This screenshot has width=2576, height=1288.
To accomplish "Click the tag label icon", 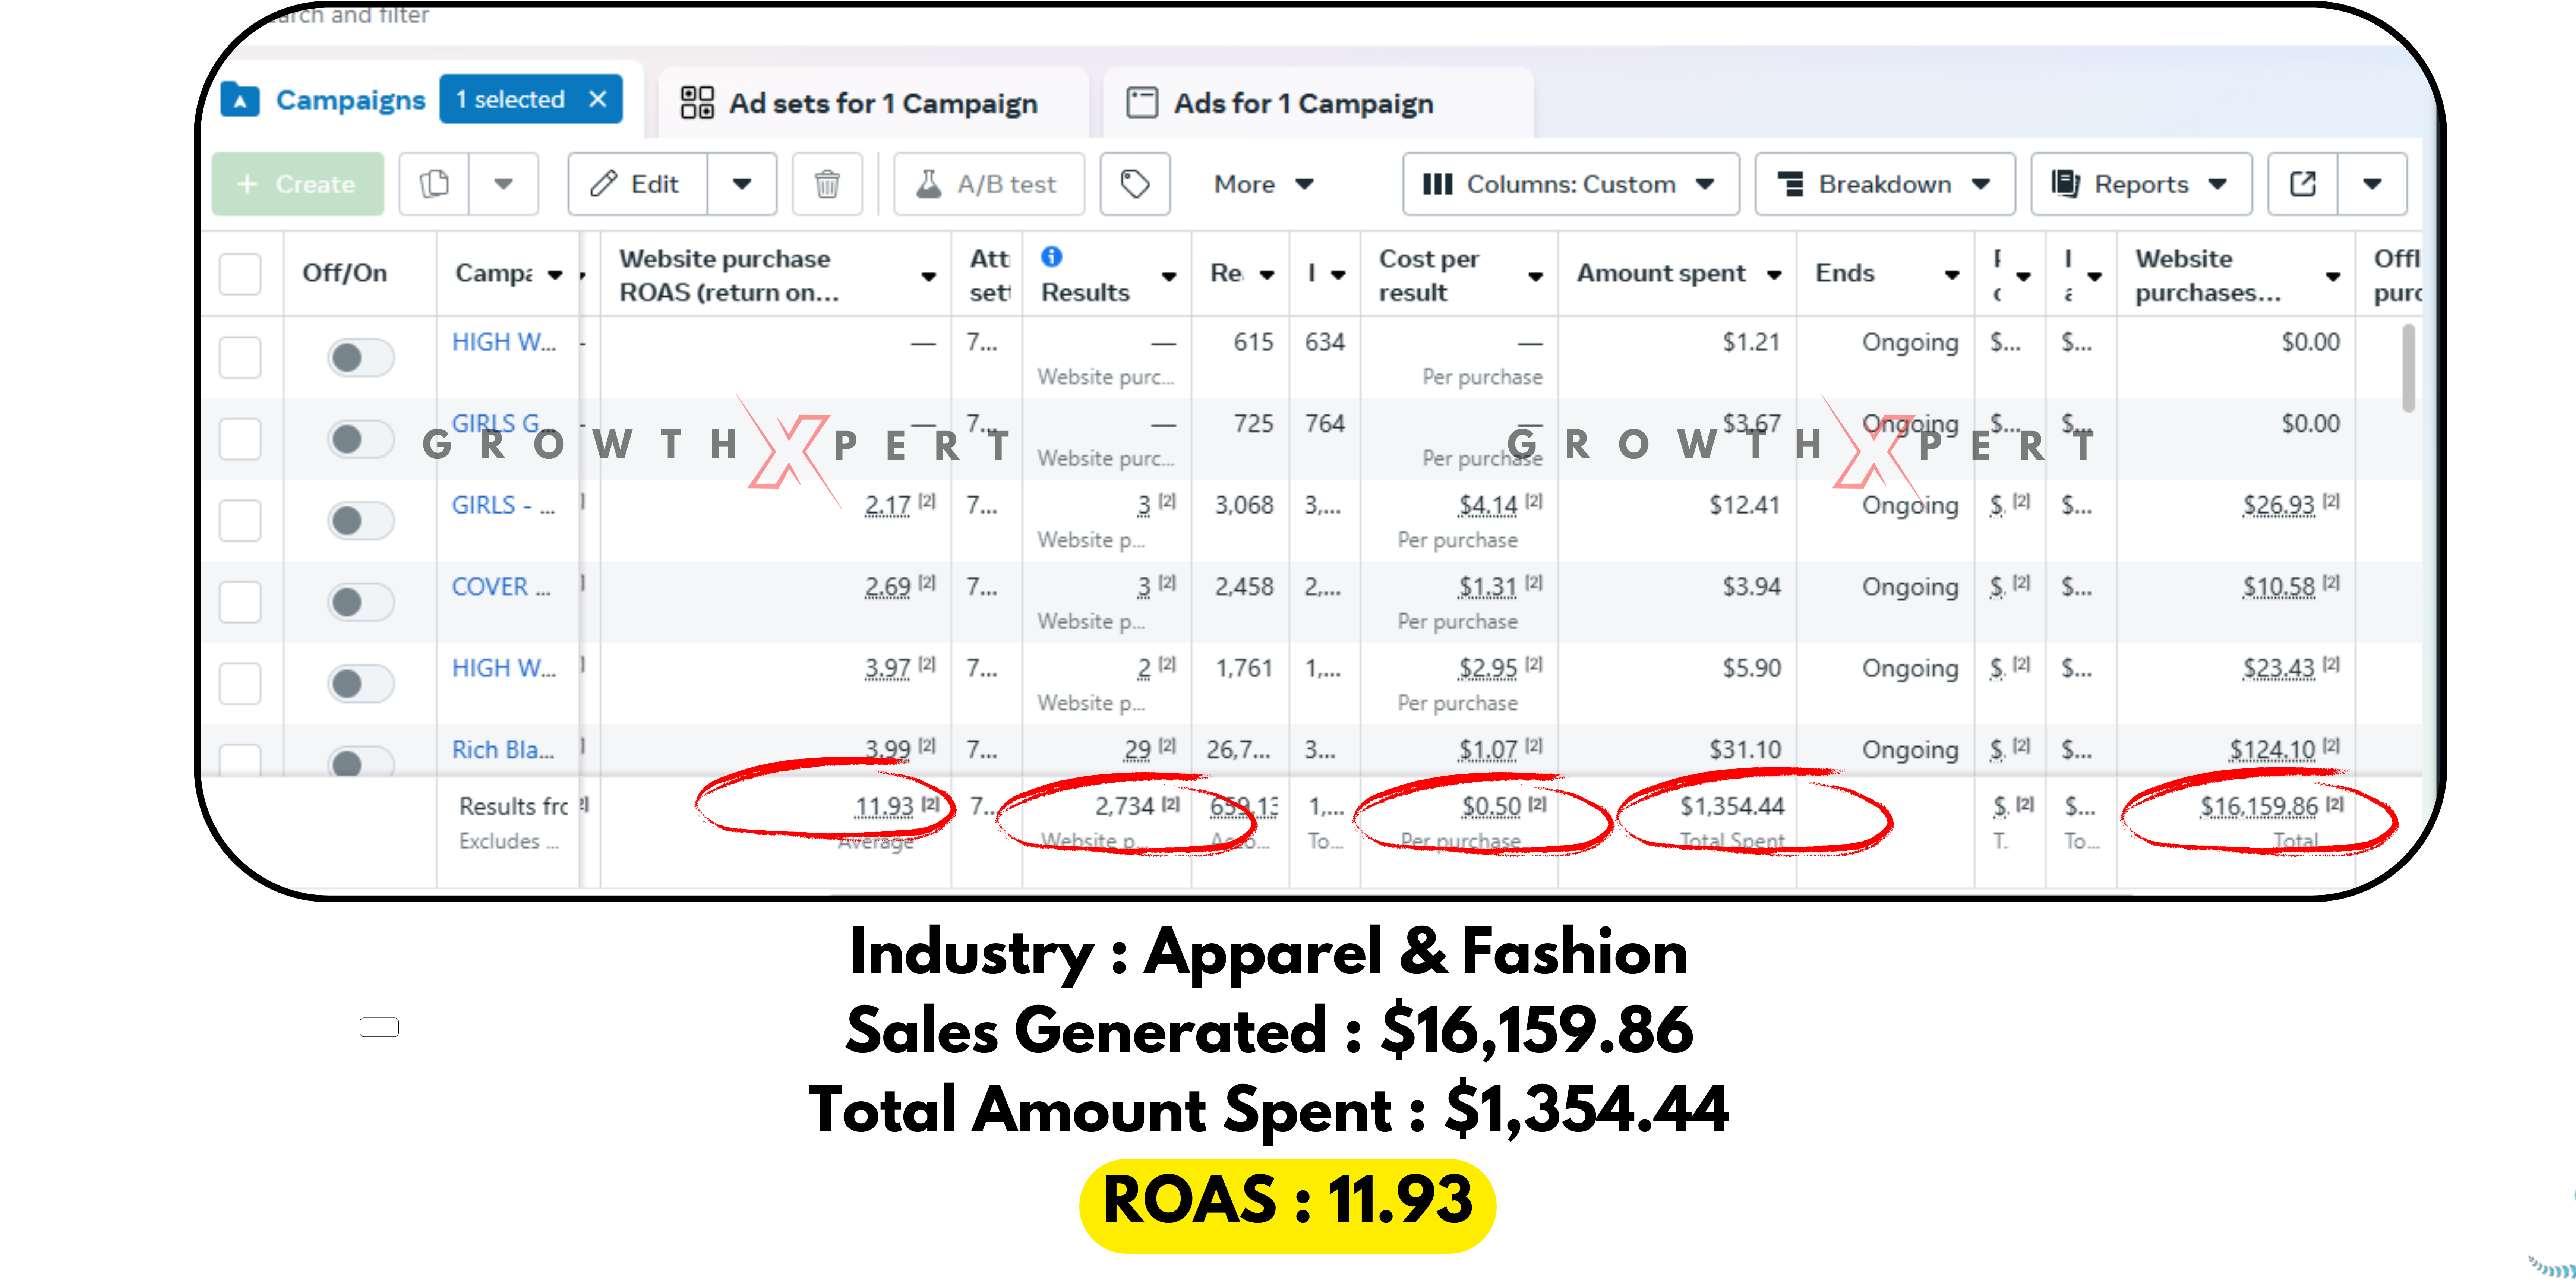I will click(1134, 184).
